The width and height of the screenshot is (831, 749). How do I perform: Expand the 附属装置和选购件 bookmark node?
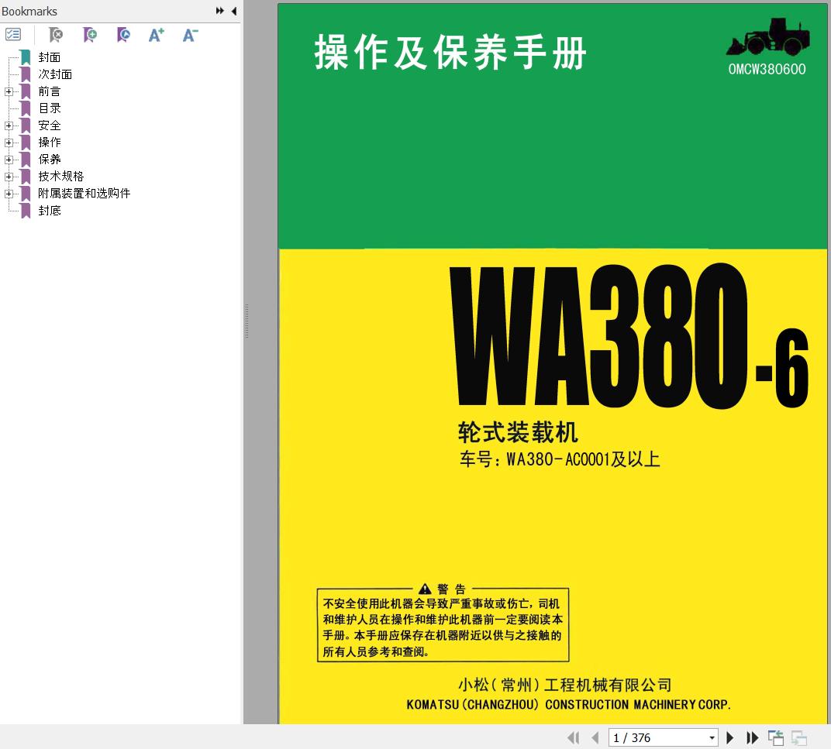(9, 194)
